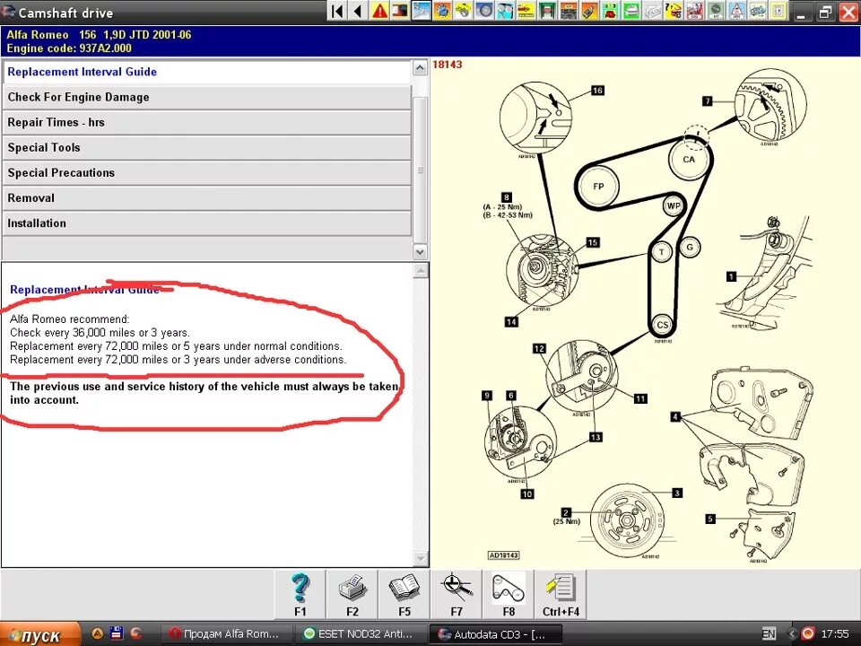Click callout number 16 in the diagram
This screenshot has height=646, width=861.
click(597, 91)
